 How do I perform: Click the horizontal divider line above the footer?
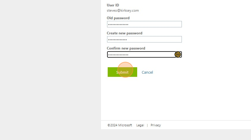coord(175,120)
